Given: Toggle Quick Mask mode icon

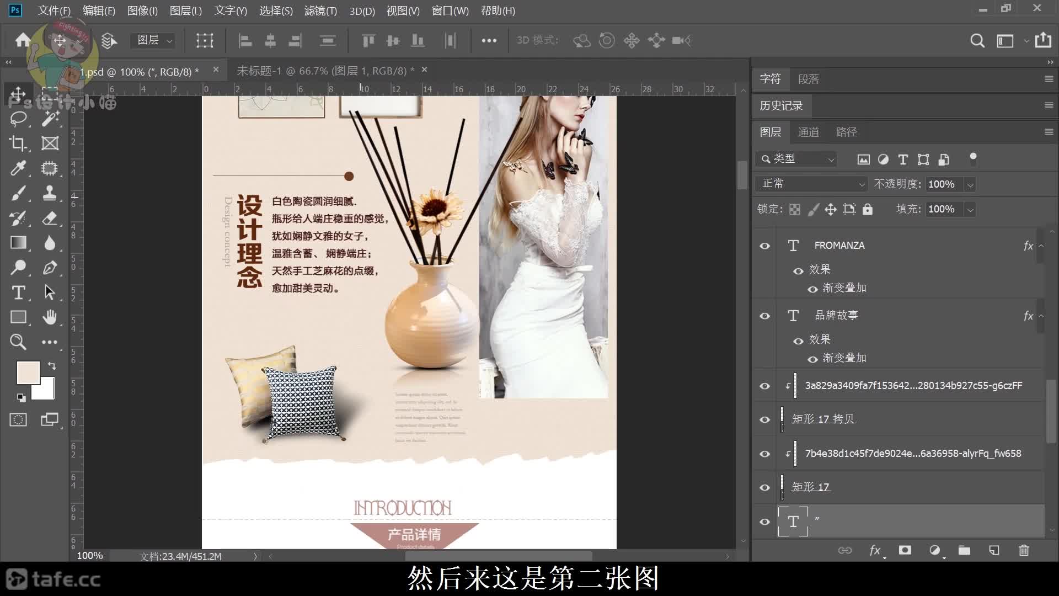Looking at the screenshot, I should (18, 420).
